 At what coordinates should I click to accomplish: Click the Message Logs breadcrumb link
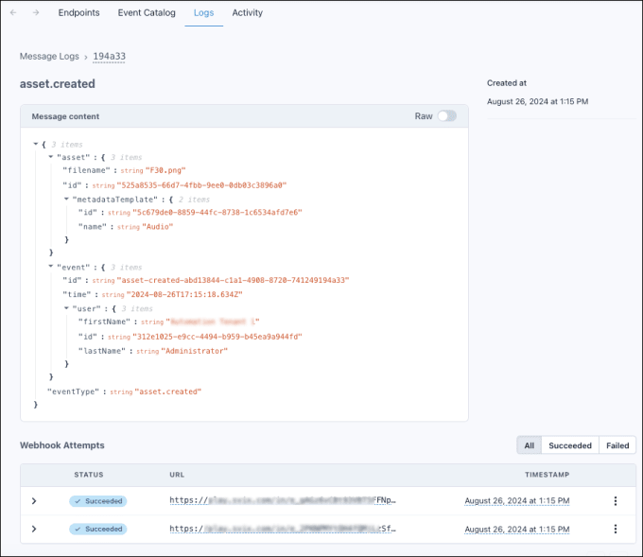(49, 57)
